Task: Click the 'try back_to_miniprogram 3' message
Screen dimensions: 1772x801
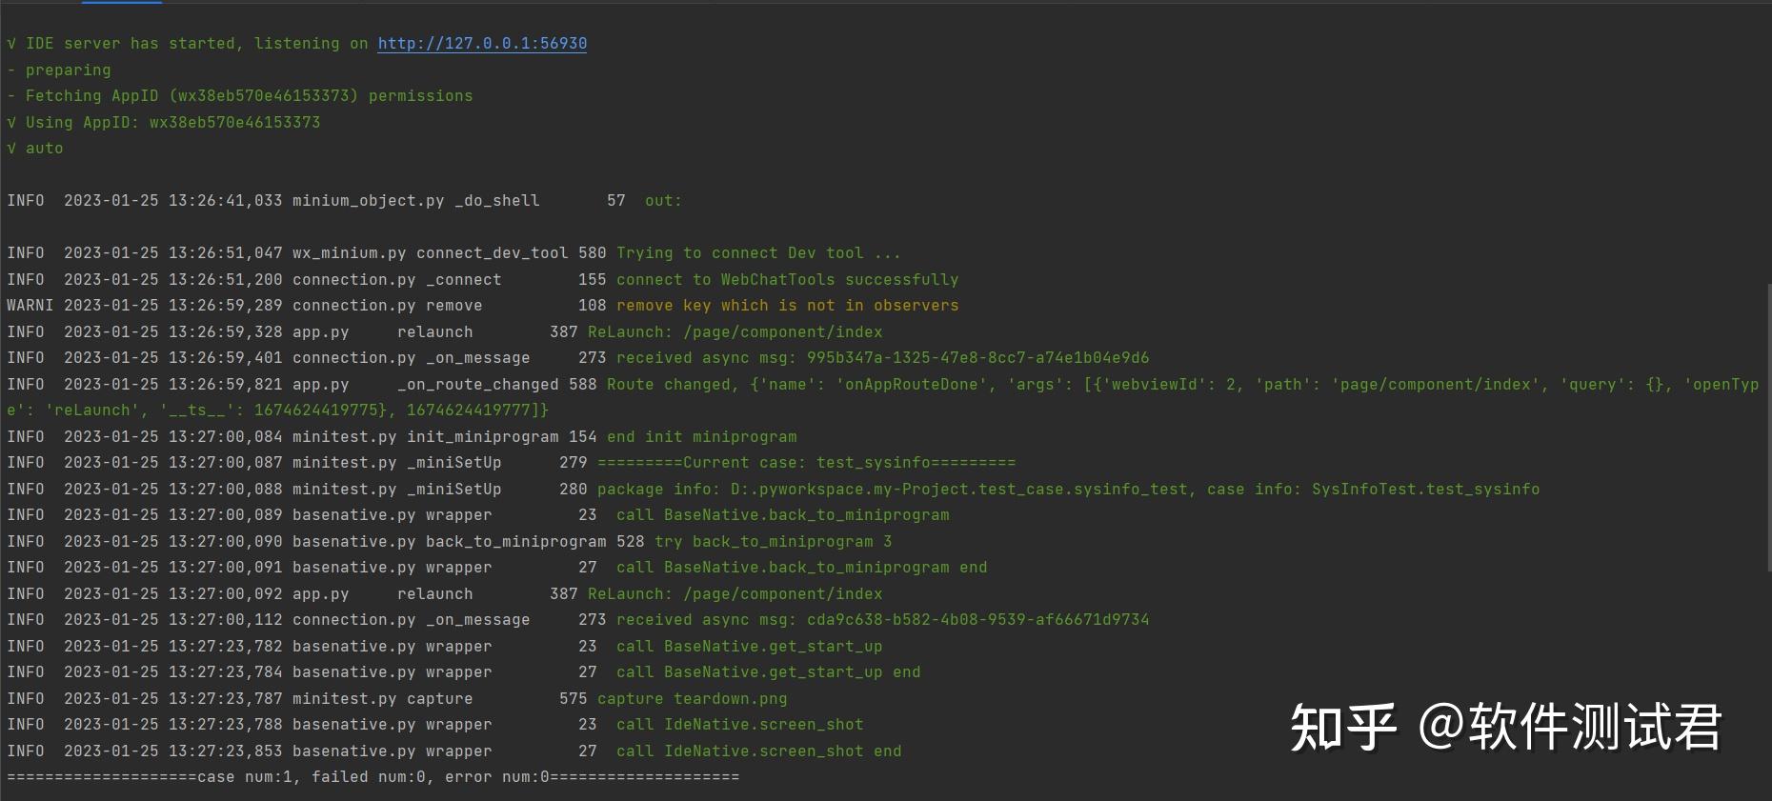Action: [773, 542]
